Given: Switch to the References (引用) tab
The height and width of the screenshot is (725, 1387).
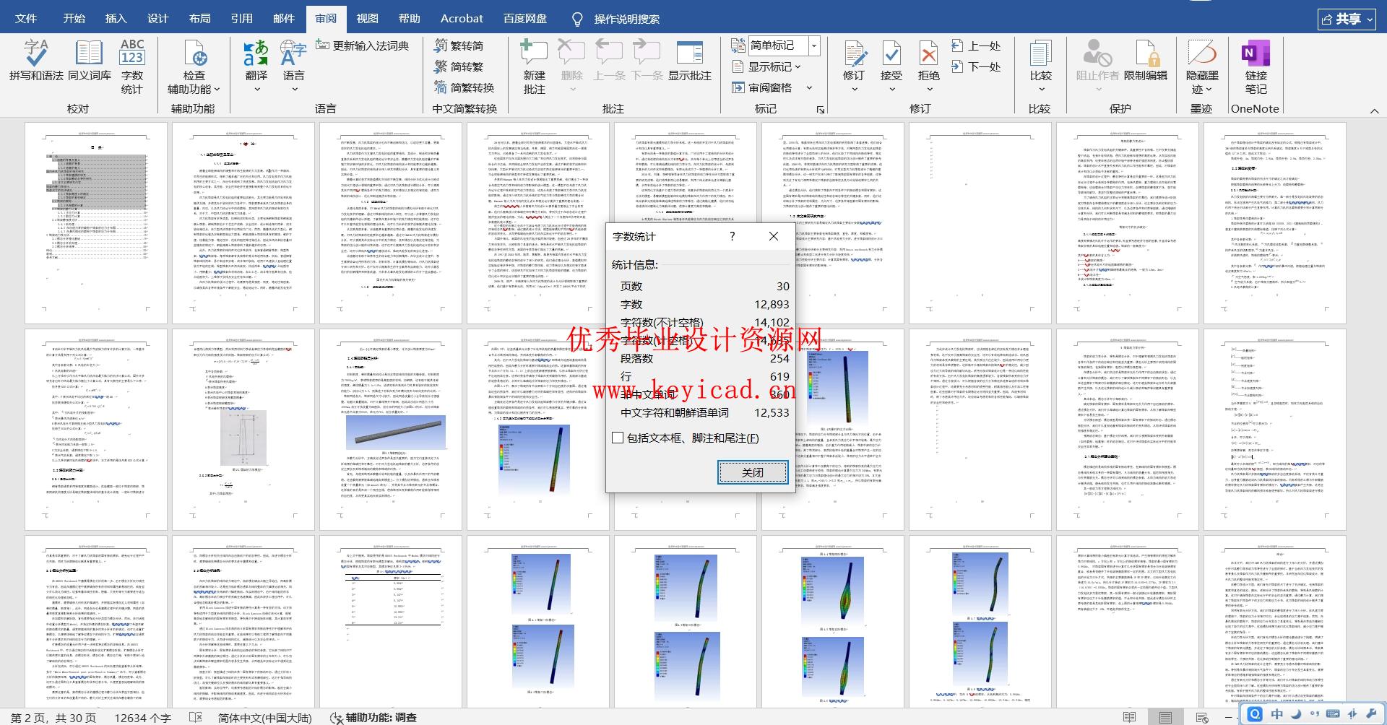Looking at the screenshot, I should (241, 19).
